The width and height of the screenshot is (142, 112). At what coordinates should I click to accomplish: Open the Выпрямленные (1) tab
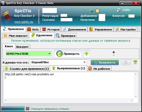click(x=68, y=68)
